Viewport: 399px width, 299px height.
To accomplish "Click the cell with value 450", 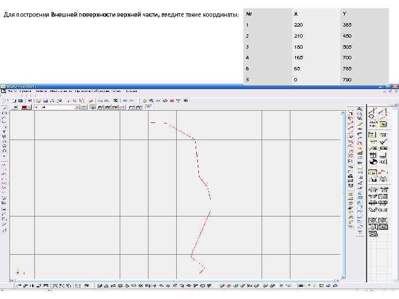I will (347, 36).
